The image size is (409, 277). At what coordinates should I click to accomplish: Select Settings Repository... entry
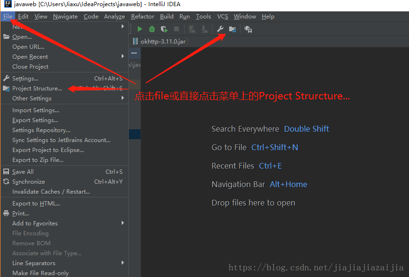click(x=65, y=130)
